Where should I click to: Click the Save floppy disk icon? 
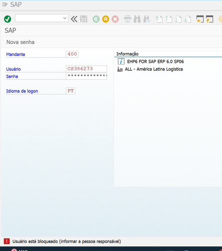tap(84, 19)
